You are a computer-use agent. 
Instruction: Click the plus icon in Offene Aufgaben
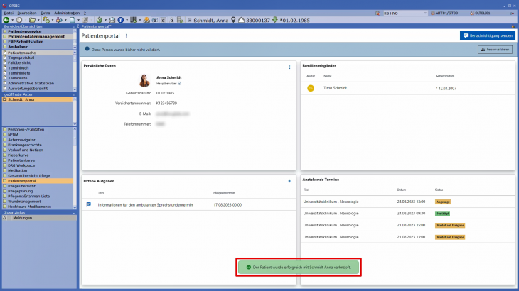pyautogui.click(x=289, y=181)
